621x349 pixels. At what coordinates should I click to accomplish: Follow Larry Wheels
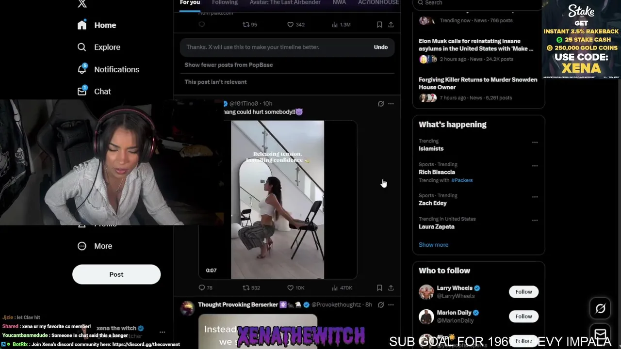point(523,292)
